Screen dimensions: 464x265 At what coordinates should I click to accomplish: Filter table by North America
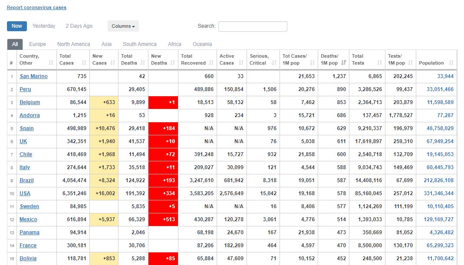point(74,44)
